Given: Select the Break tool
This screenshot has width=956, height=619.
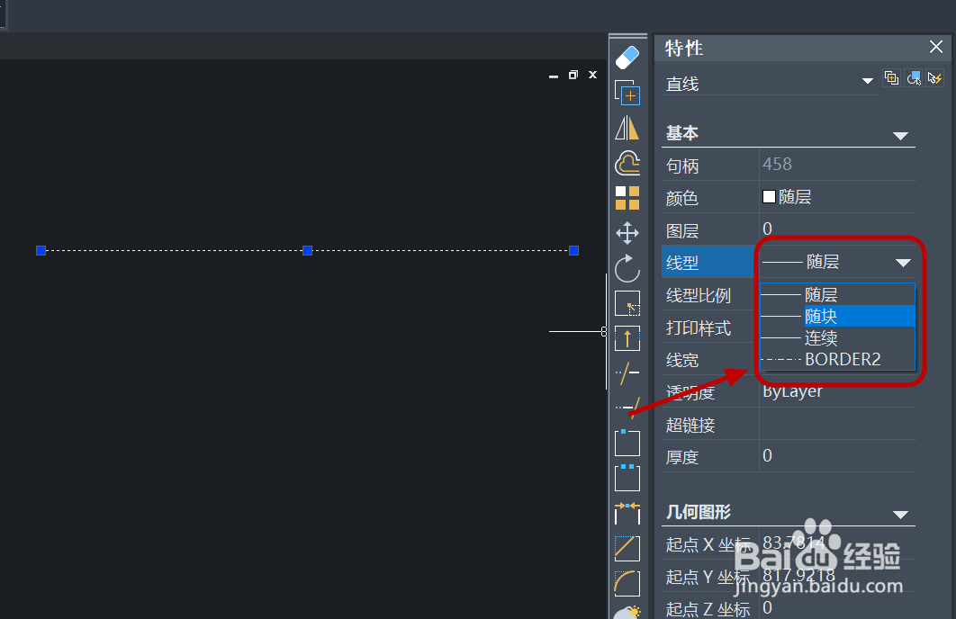Looking at the screenshot, I should [627, 478].
